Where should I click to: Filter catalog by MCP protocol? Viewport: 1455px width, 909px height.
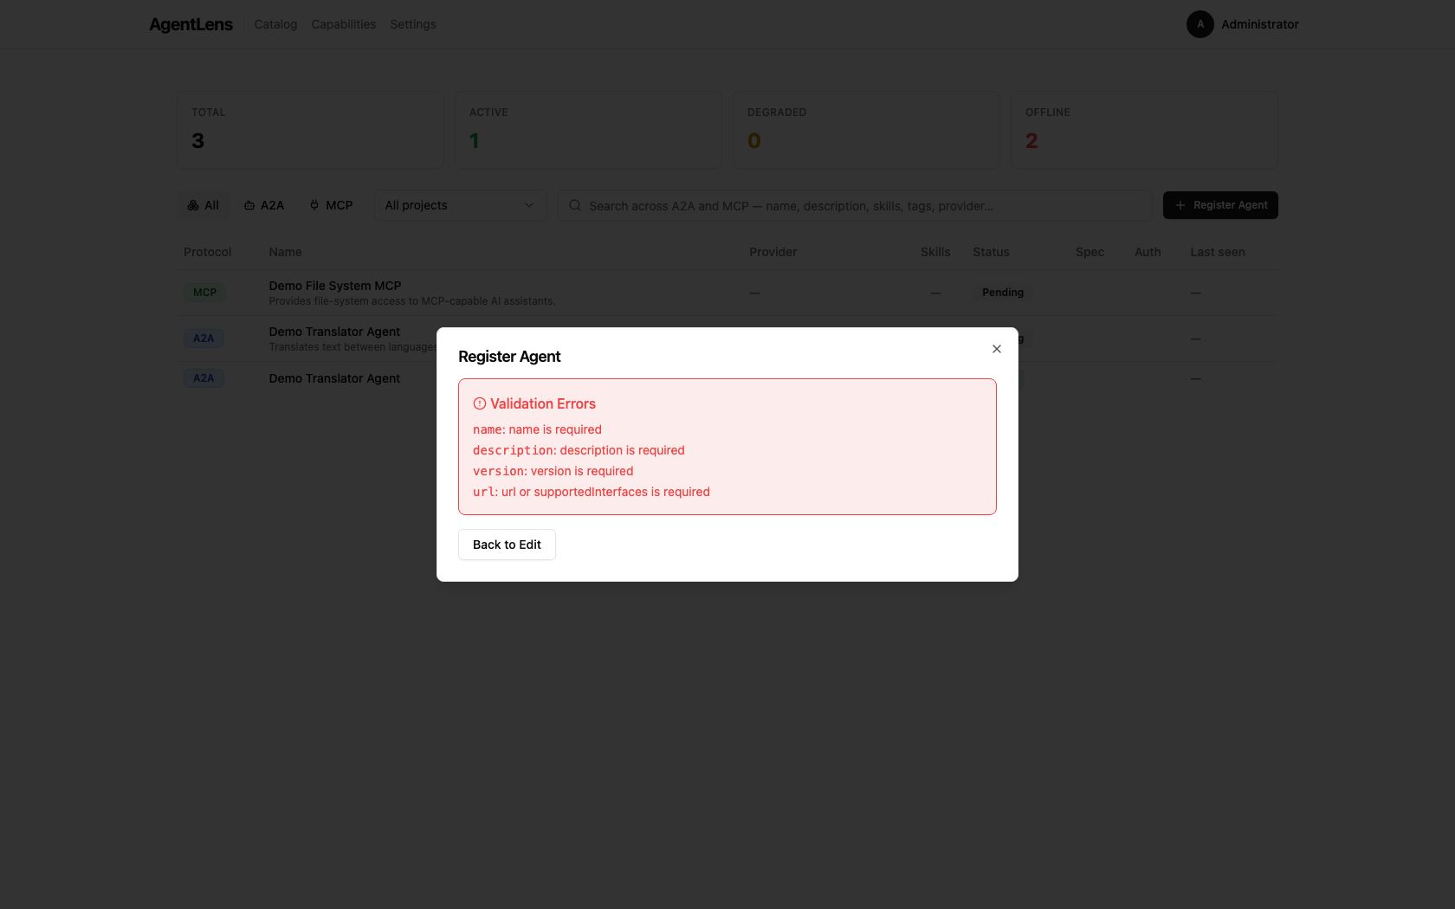(x=330, y=205)
